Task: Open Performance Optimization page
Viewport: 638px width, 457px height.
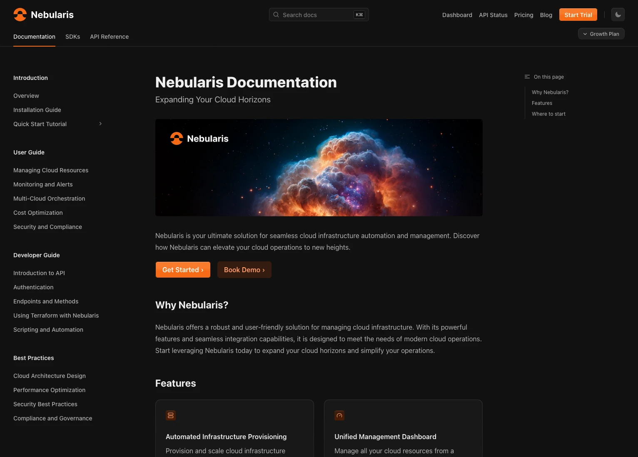Action: point(49,390)
